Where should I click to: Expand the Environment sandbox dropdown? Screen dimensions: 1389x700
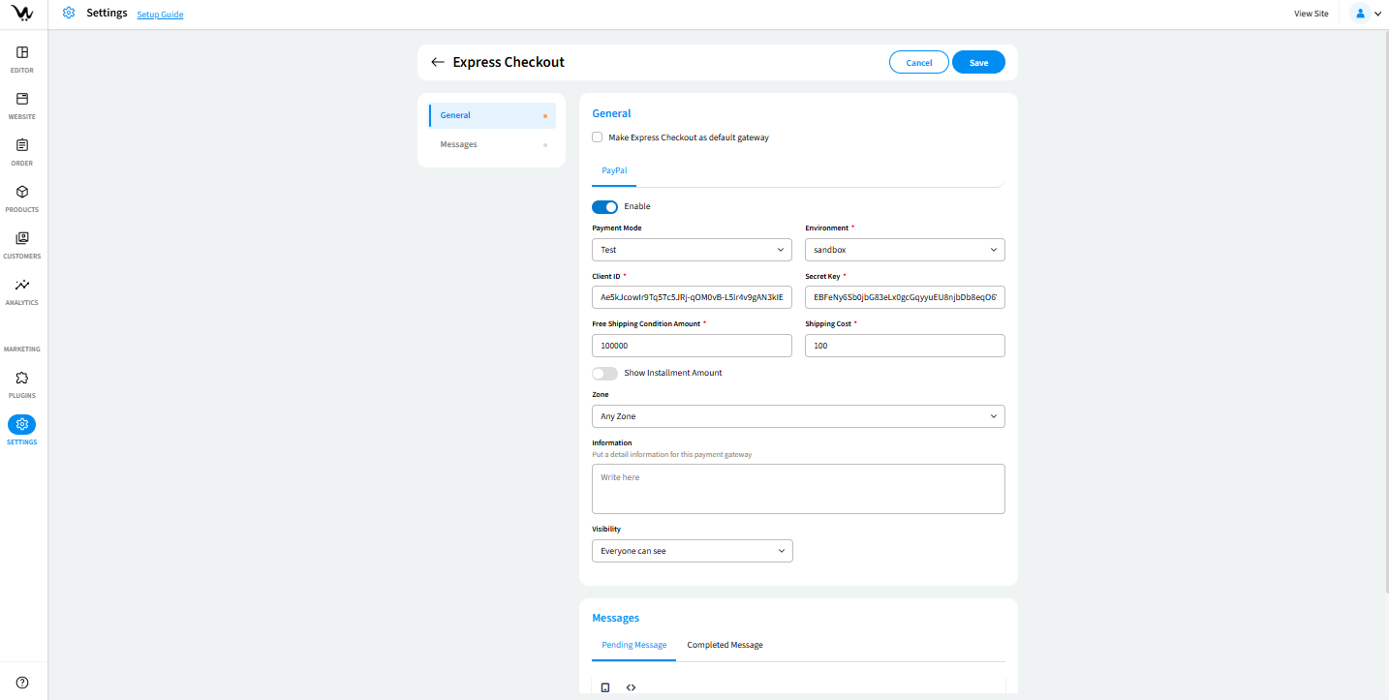[905, 250]
